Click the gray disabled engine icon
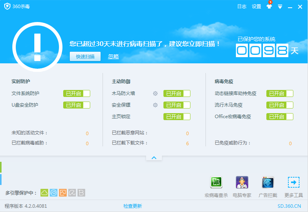The width and height of the screenshot is (308, 212). pos(72,193)
